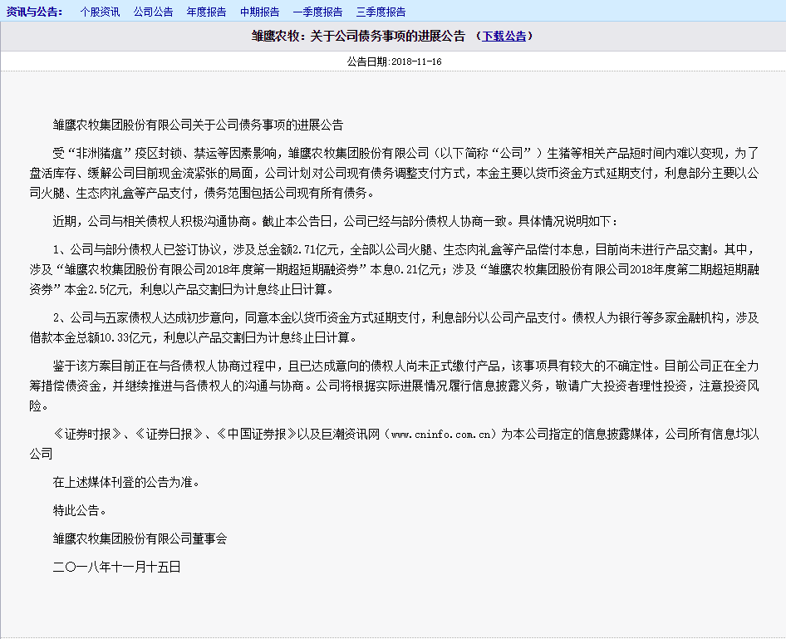Click the heading line 雏鹰农牧集团股份有限公司关于公司债务事项的进展公告
Image resolution: width=786 pixels, height=639 pixels.
pyautogui.click(x=198, y=125)
